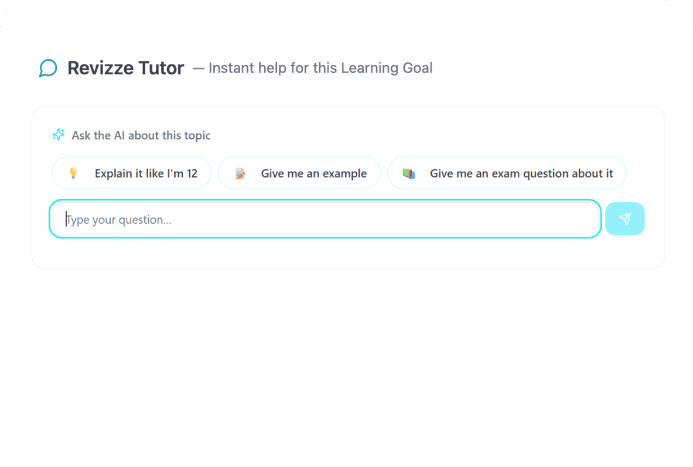Click "Ask the AI about this topic" label
Screen dimensions: 693x467
pos(141,135)
